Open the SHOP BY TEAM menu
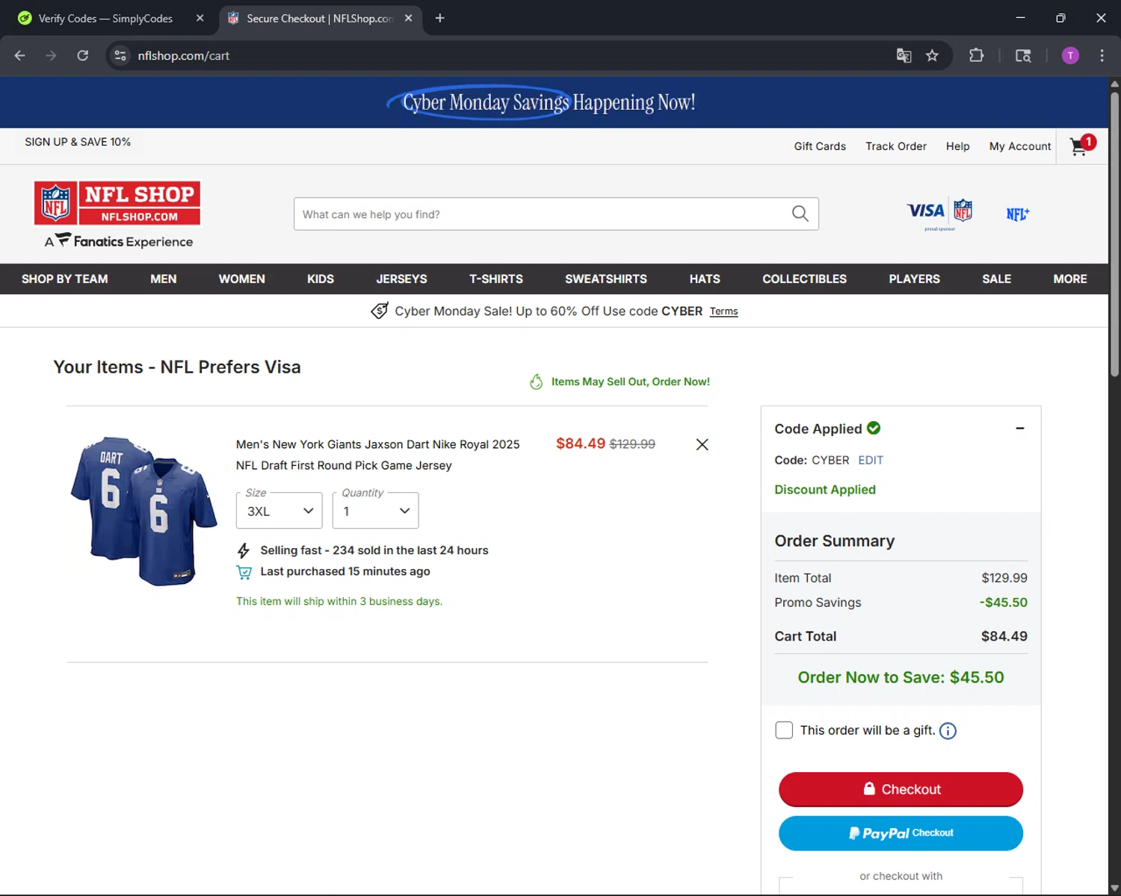Image resolution: width=1121 pixels, height=896 pixels. point(65,279)
